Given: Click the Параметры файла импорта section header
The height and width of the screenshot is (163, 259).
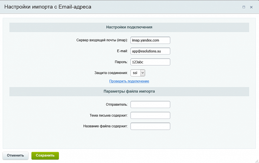Looking at the screenshot, I should coord(129,91).
